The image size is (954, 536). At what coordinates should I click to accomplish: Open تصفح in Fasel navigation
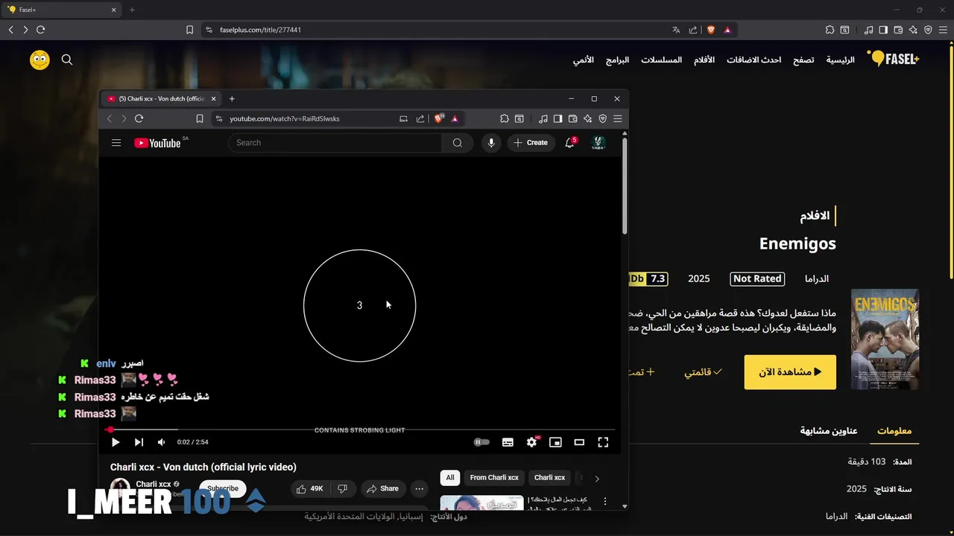pyautogui.click(x=803, y=60)
